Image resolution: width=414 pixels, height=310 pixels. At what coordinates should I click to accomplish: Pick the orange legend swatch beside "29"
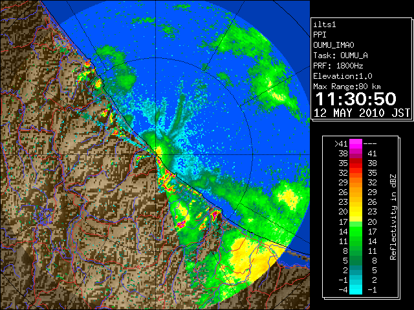tap(356, 183)
